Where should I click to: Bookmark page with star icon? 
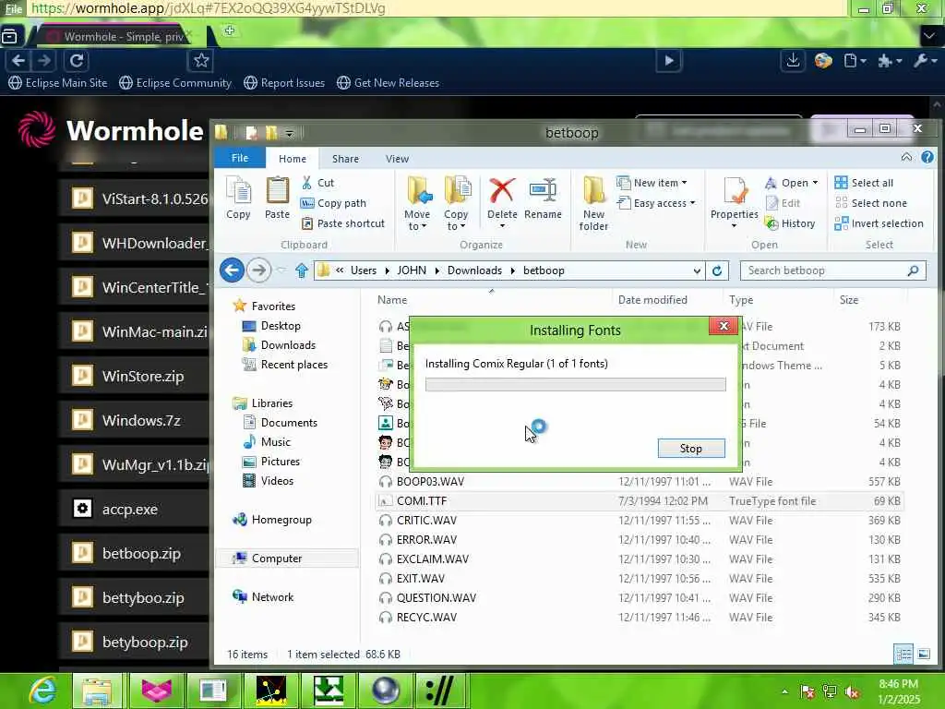click(200, 60)
